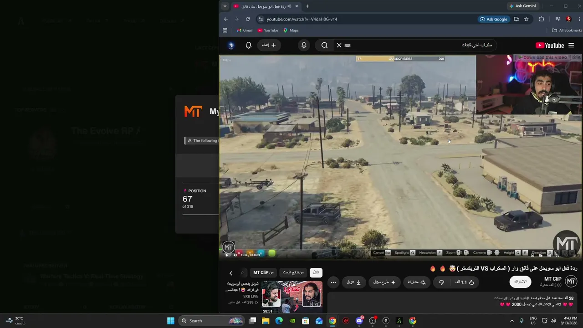Open Microsoft Edge from the taskbar

click(279, 321)
